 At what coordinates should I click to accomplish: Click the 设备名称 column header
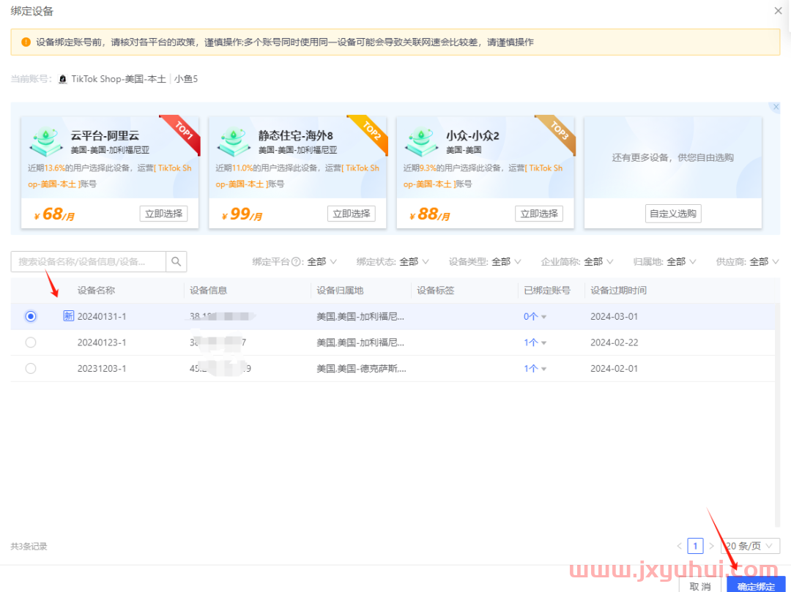pyautogui.click(x=96, y=291)
